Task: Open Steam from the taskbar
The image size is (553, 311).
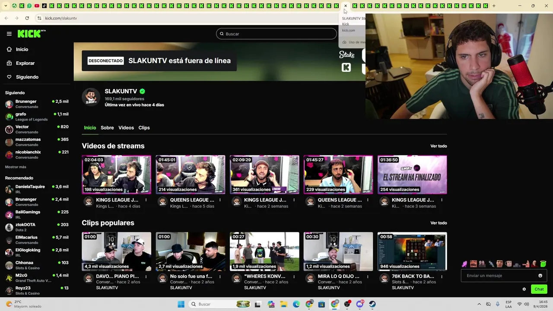Action: click(x=372, y=304)
